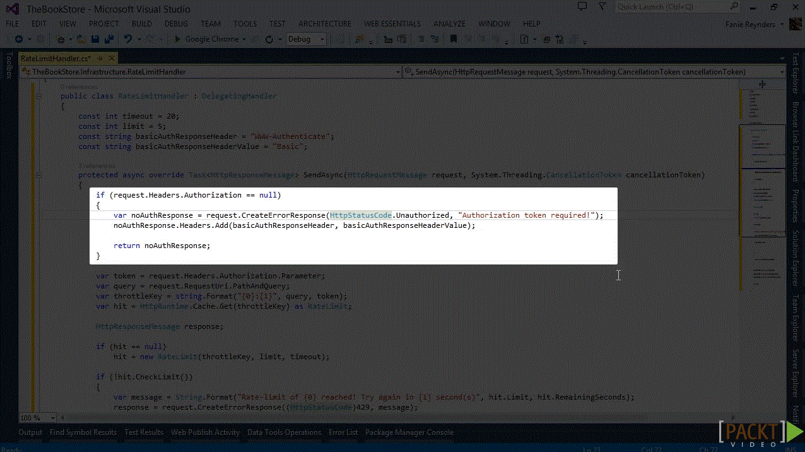
Task: Open the Undo history dropdown arrow
Action: (x=138, y=39)
